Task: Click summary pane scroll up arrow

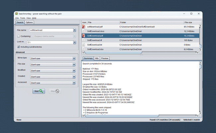Action: (x=200, y=63)
